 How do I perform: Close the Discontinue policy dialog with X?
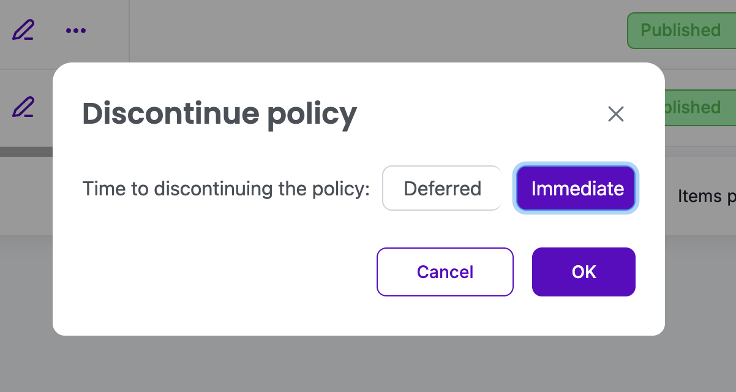tap(615, 114)
